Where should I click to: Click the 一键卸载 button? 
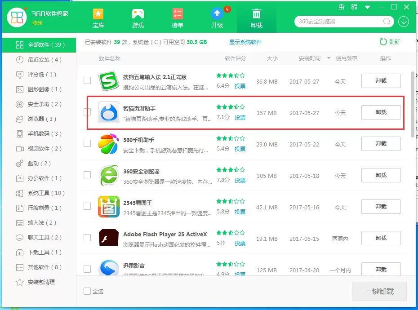click(x=379, y=291)
